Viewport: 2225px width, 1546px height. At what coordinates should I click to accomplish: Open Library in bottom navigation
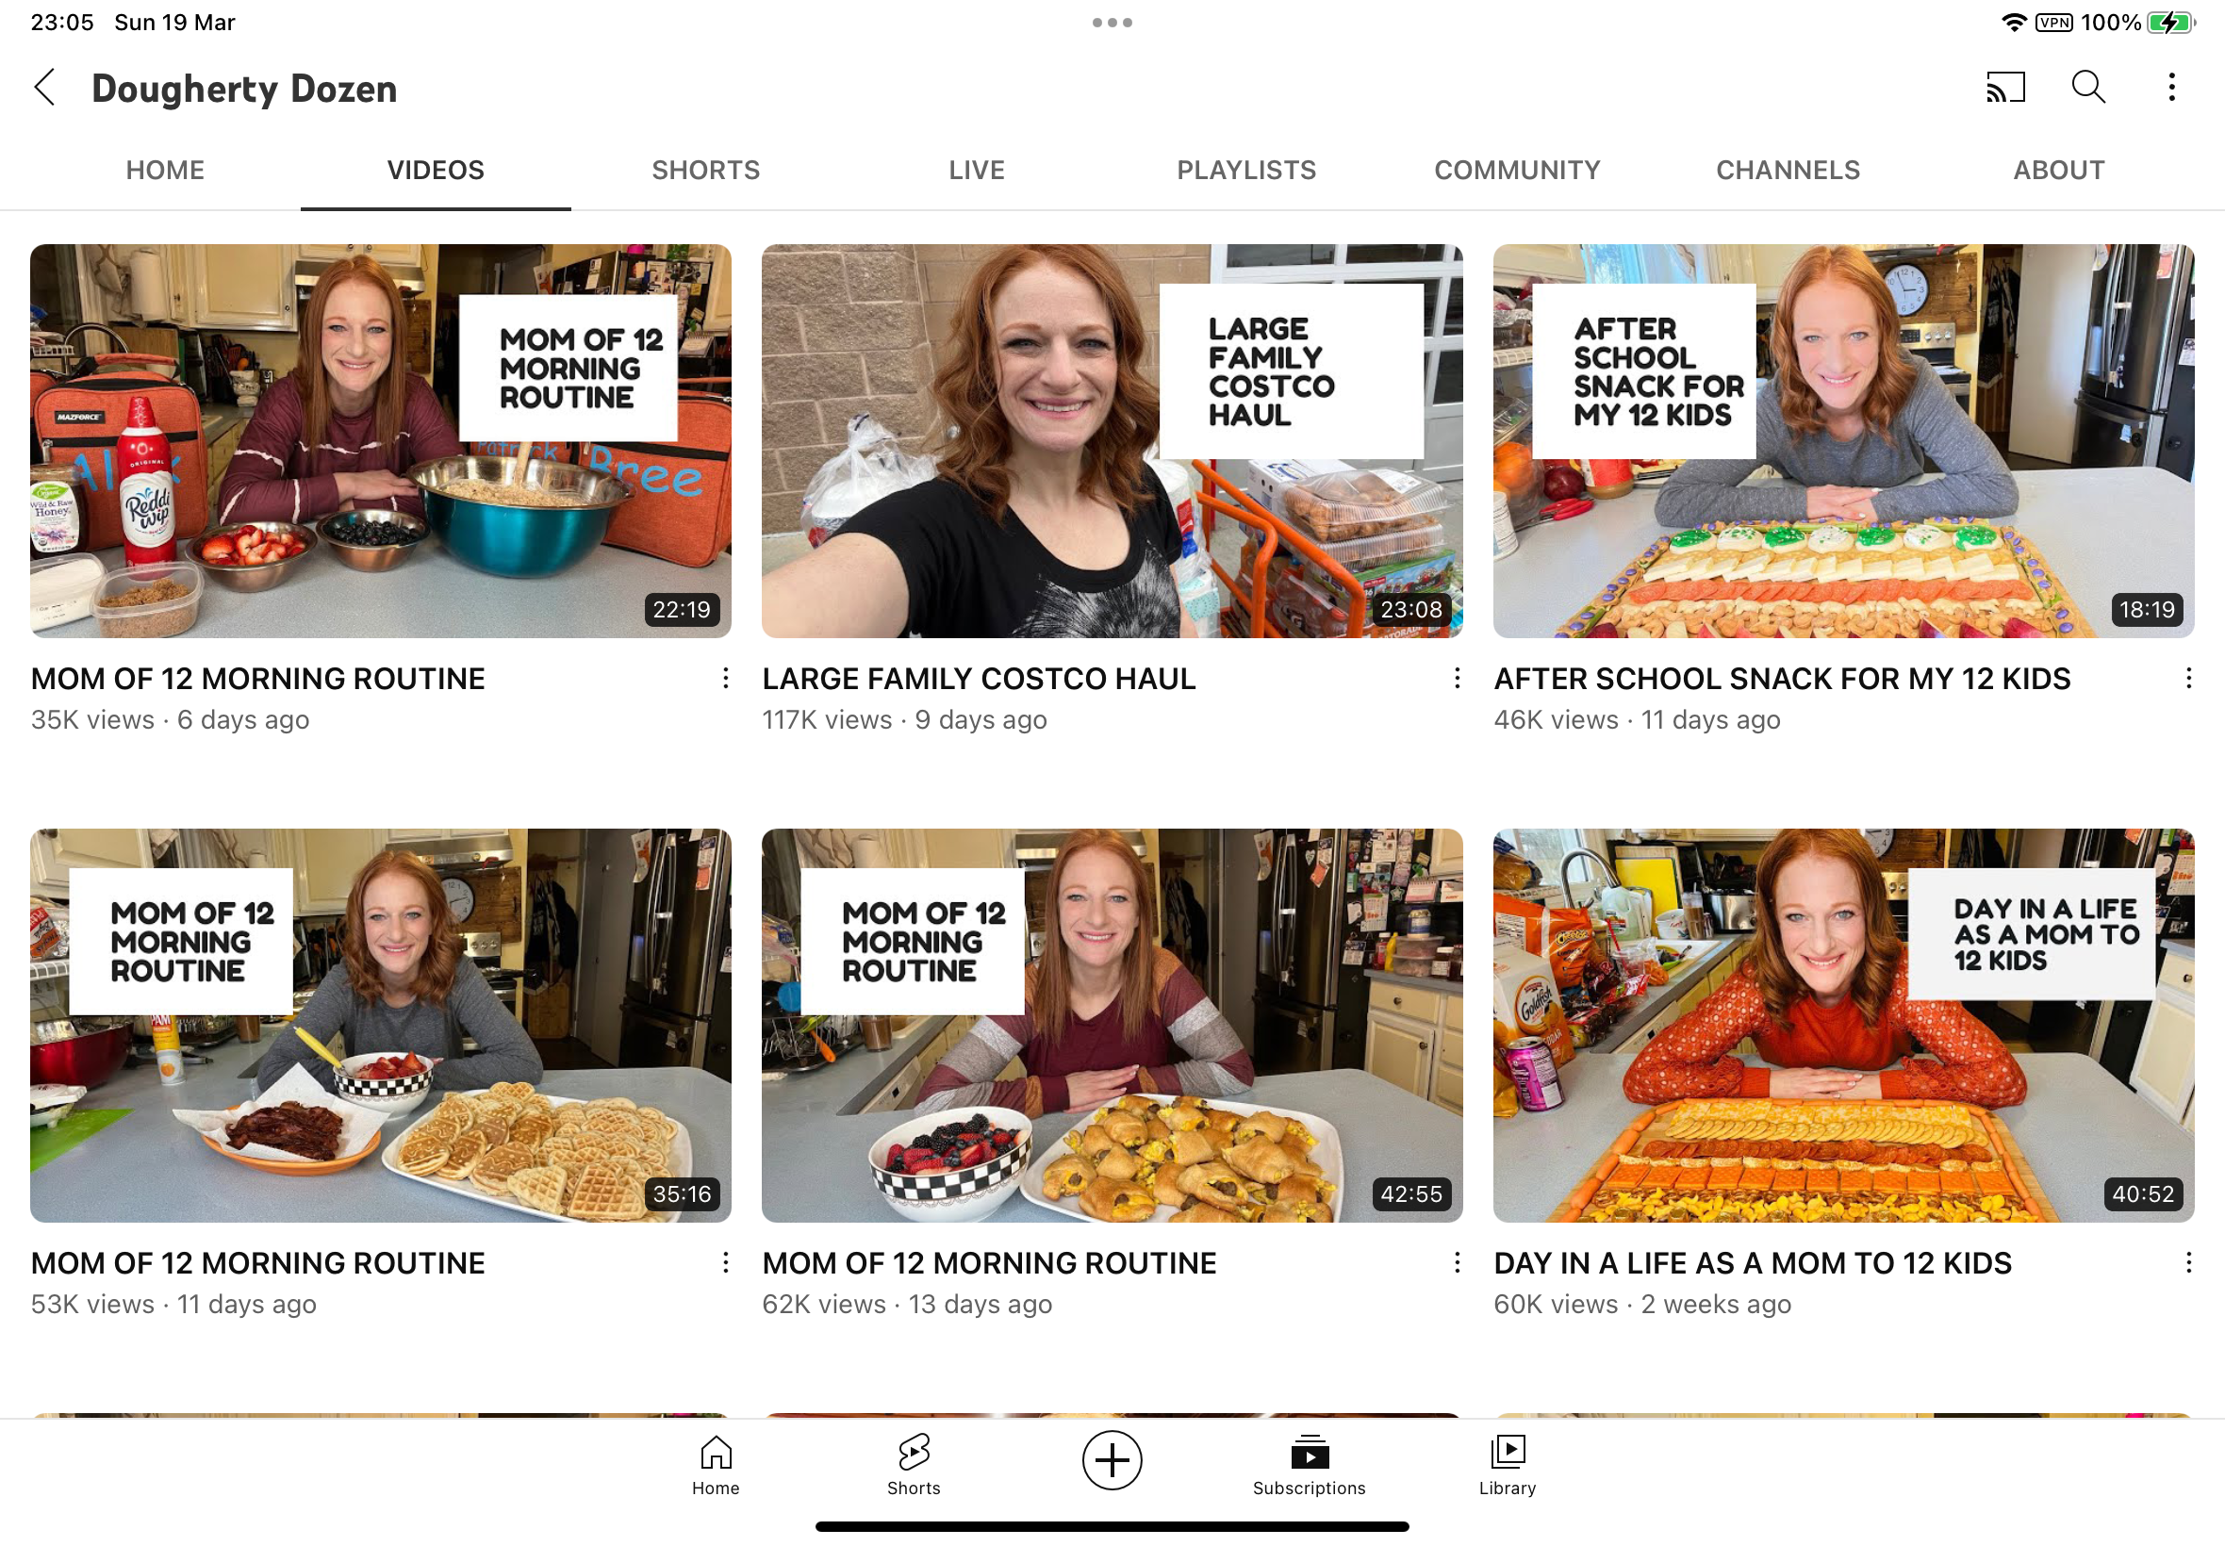[x=1508, y=1466]
